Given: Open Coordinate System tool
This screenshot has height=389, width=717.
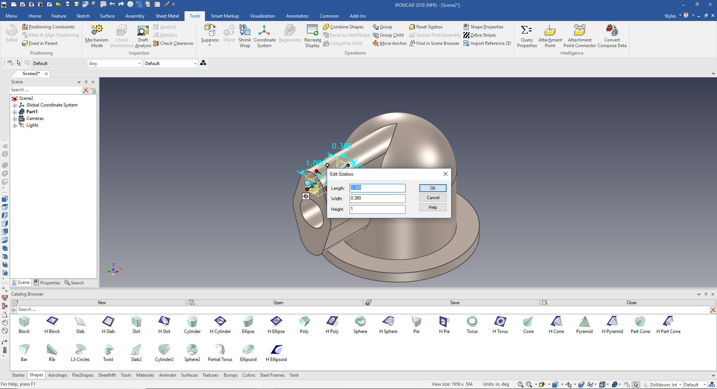Looking at the screenshot, I should click(x=264, y=36).
